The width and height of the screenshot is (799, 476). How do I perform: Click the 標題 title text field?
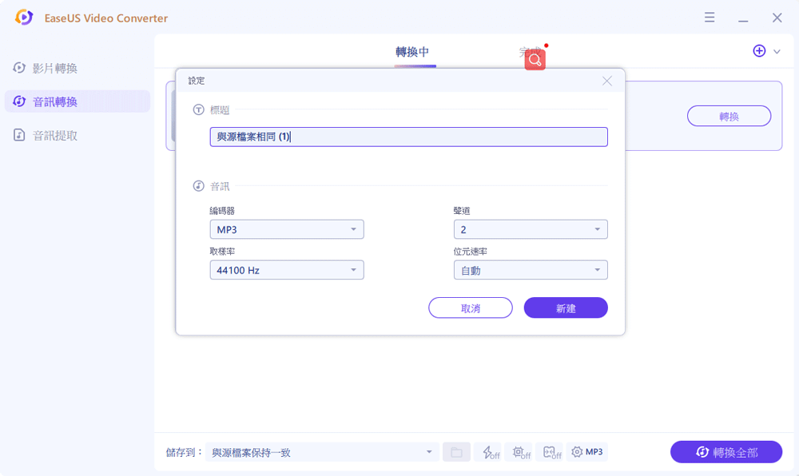coord(408,137)
